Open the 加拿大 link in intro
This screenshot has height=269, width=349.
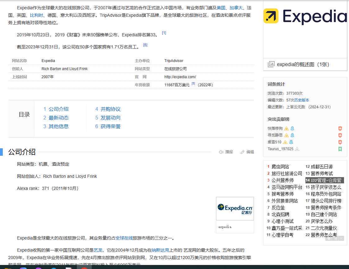tap(236, 8)
